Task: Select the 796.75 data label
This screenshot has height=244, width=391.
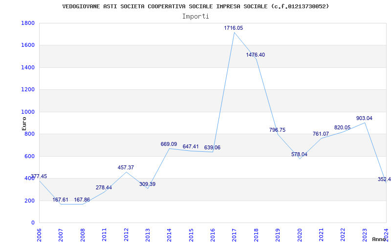Action: pos(277,130)
